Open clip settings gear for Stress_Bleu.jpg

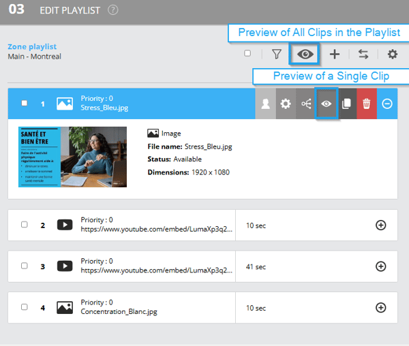pos(286,104)
